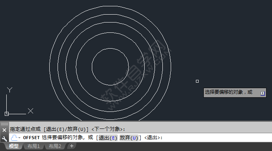Choose the 退出(E) option in command line
The image size is (272, 151).
tap(108, 138)
